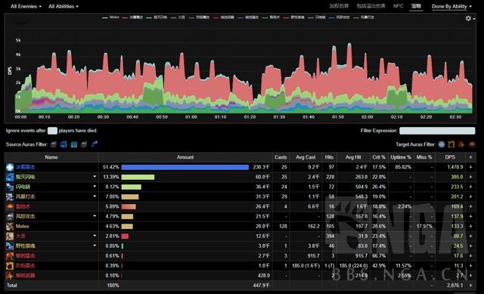This screenshot has height=294, width=484.
Task: Click the 01:00 mark on chart time axis
Action: coord(191,117)
